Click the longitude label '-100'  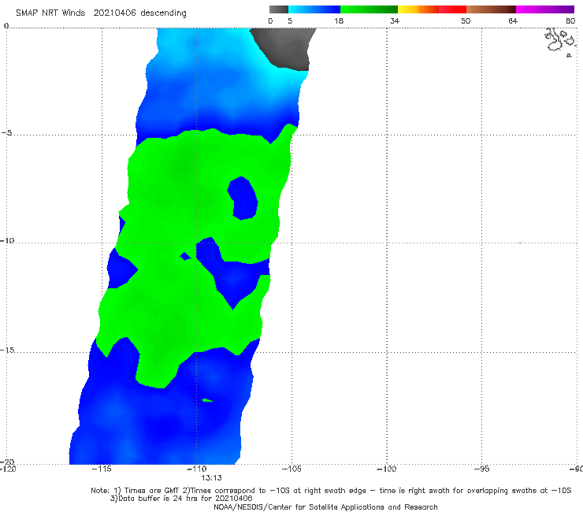[x=387, y=469]
